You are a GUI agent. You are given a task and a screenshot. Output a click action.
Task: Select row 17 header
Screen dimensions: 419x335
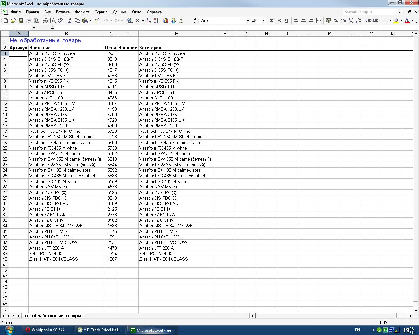(x=5, y=131)
